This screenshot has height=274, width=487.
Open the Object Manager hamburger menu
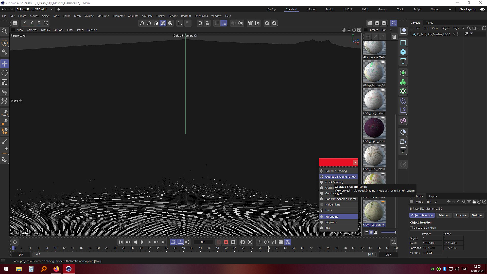(x=411, y=28)
